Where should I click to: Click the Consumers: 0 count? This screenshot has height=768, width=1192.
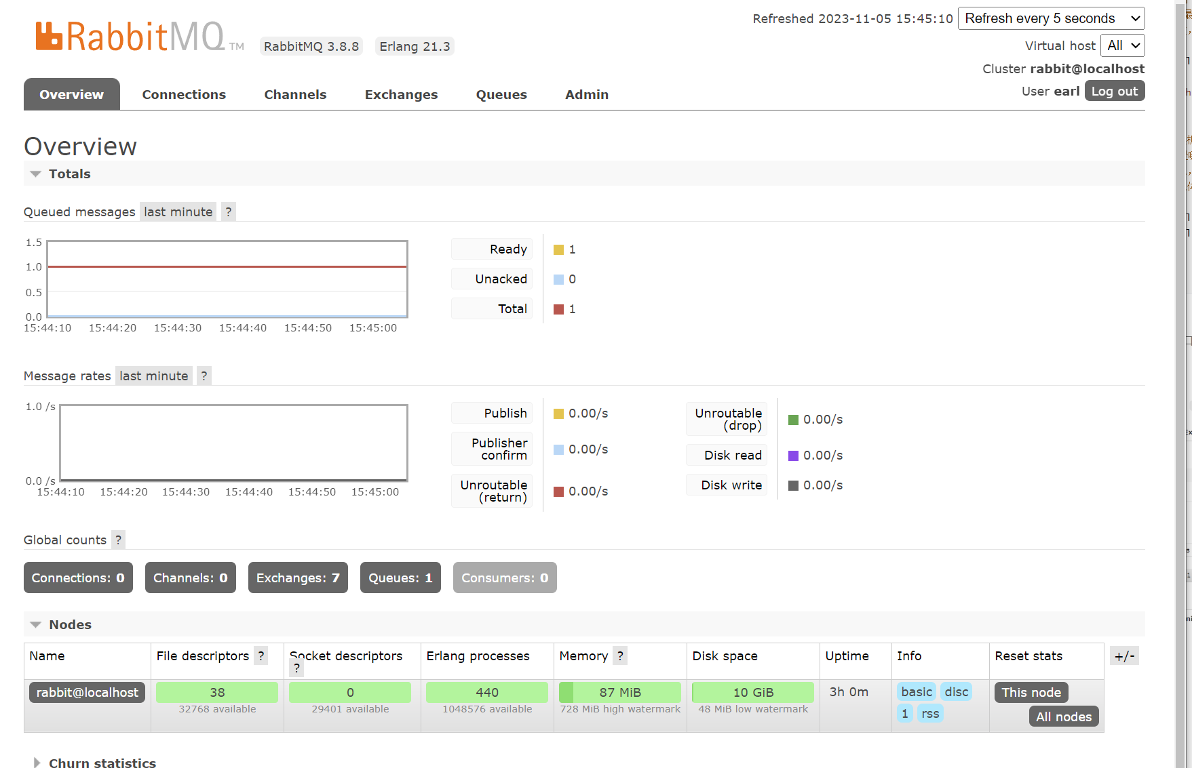(505, 578)
